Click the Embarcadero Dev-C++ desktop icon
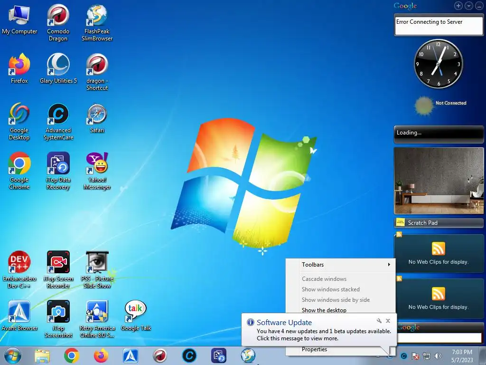486x365 pixels. (x=19, y=269)
